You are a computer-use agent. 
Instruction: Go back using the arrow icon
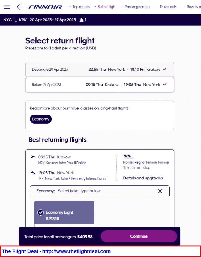pyautogui.click(x=18, y=7)
